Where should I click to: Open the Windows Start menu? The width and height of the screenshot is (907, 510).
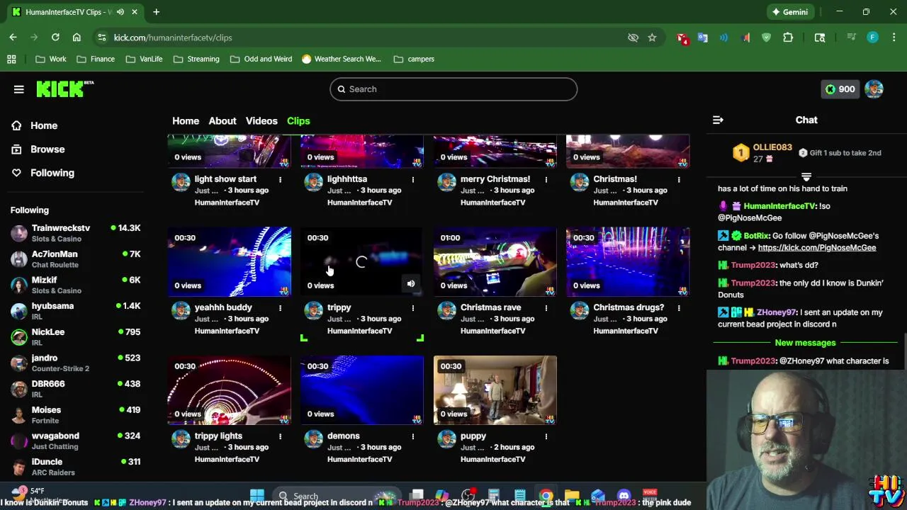coord(257,496)
